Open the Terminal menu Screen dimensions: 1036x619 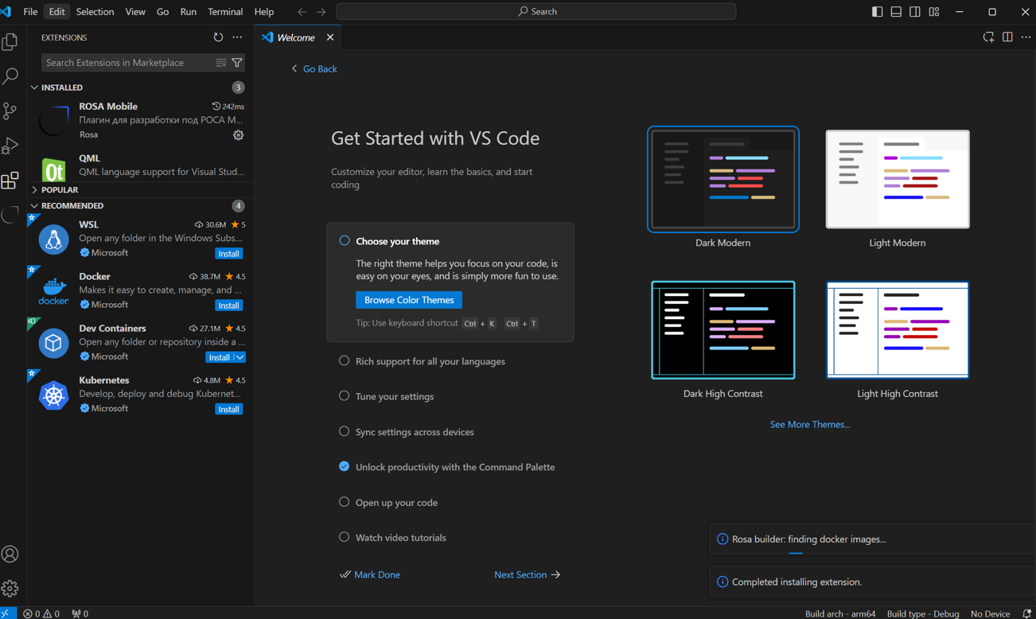225,12
